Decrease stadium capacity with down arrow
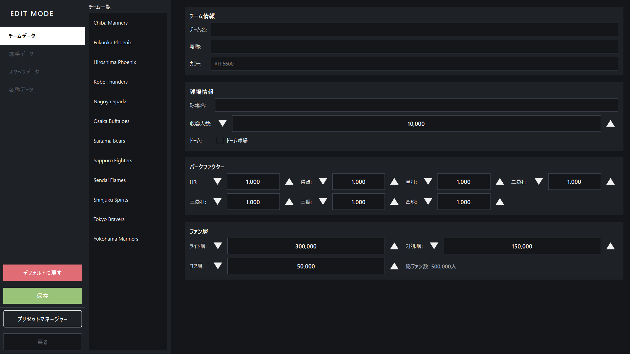This screenshot has width=630, height=354. coord(222,124)
